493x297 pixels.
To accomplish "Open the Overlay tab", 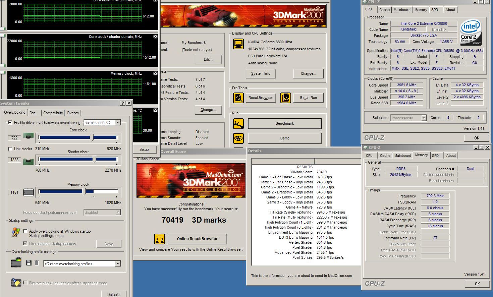I will click(73, 113).
